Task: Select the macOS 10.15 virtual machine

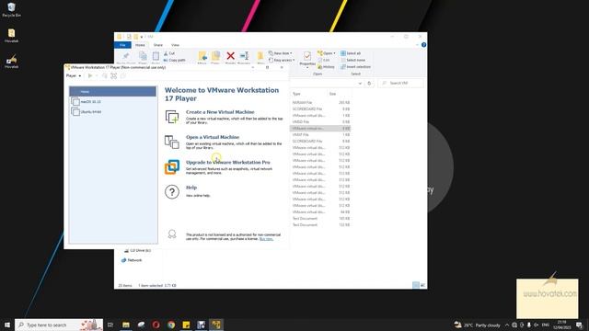Action: pos(112,102)
